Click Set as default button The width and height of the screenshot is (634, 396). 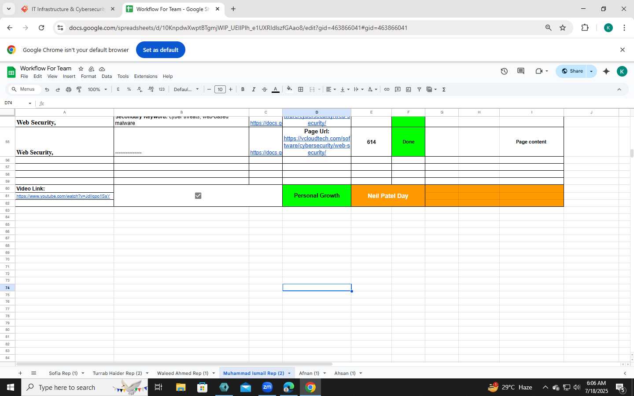pyautogui.click(x=161, y=50)
